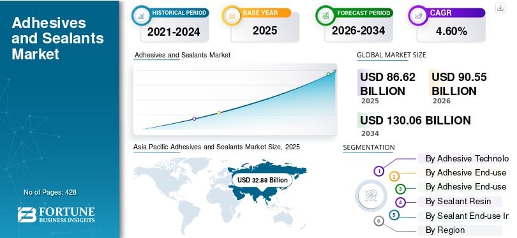Click the Adhesives and Sealants Market chart title
Viewport: 517px width, 238px height.
tap(183, 55)
